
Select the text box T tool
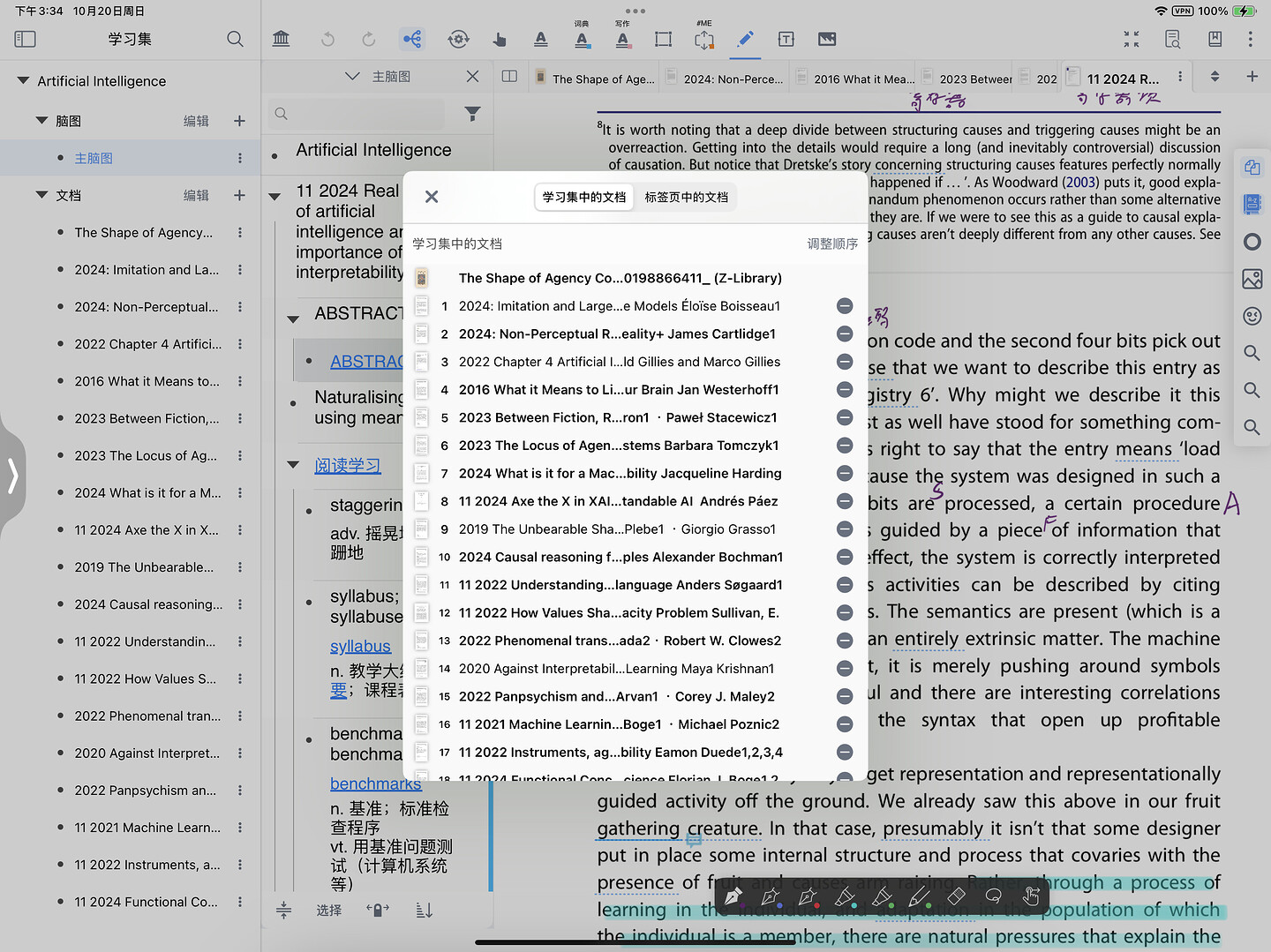786,39
